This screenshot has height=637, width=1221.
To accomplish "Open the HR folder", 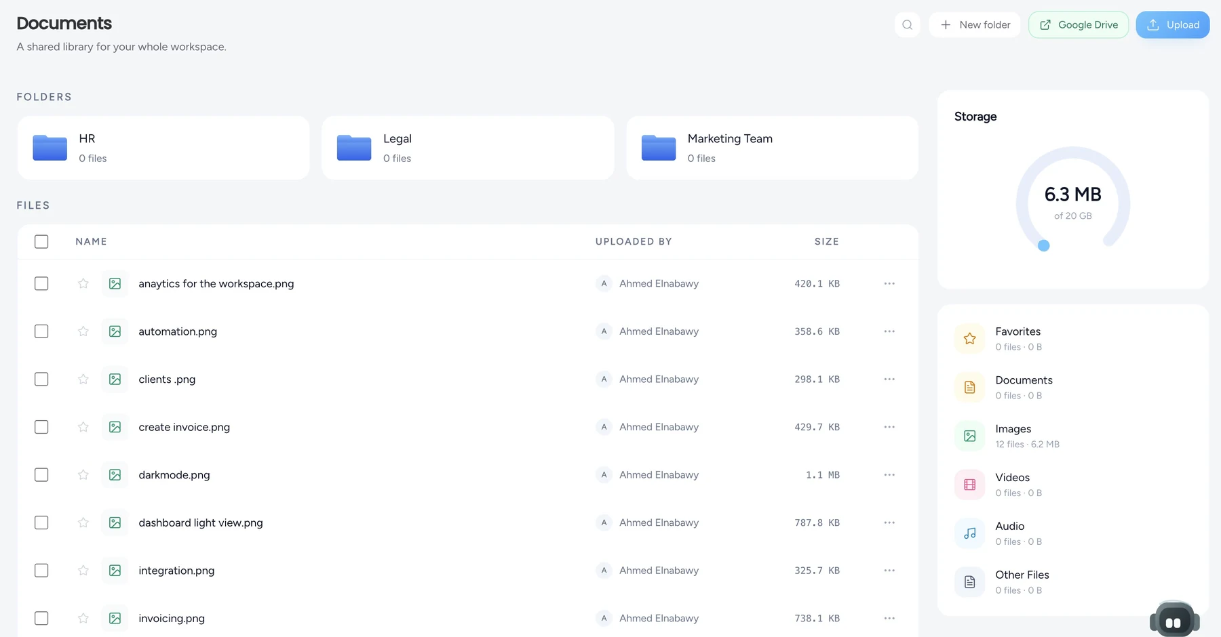I will (x=163, y=148).
